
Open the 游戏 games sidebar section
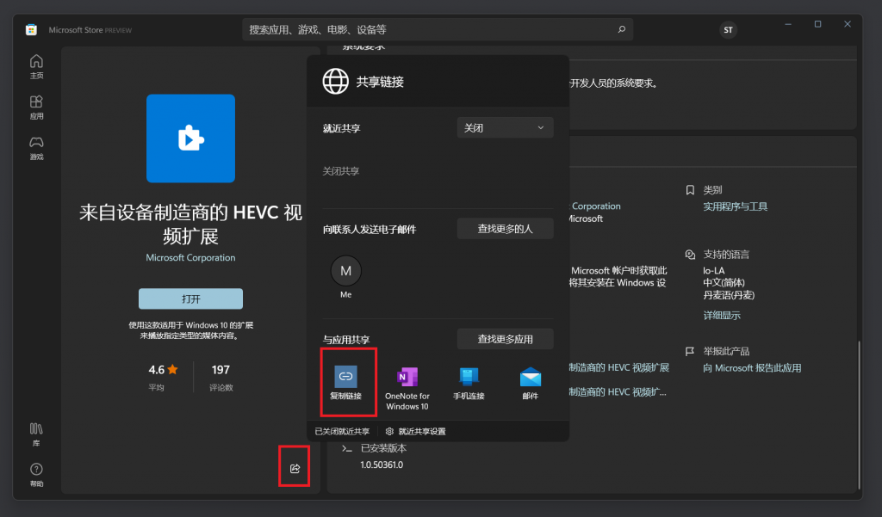tap(36, 148)
